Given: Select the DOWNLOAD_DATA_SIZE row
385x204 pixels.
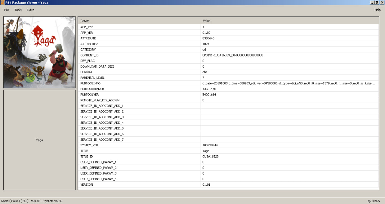Looking at the screenshot, I should coord(229,66).
